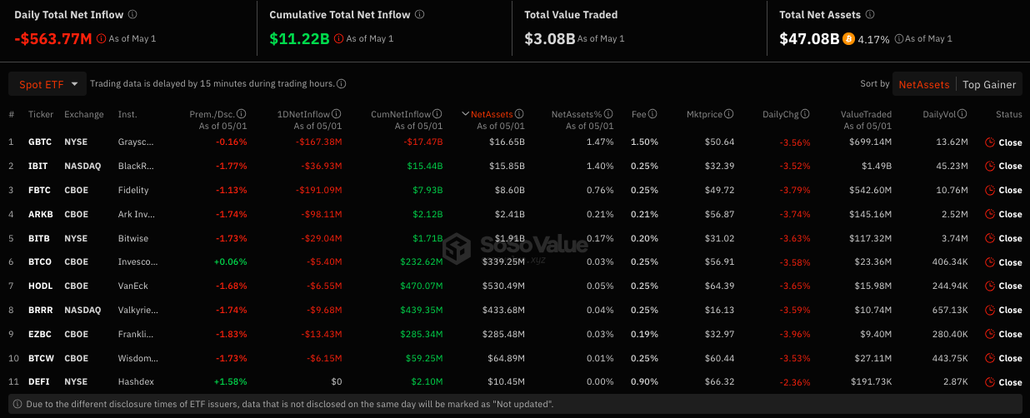Viewport: 1030px width, 418px height.
Task: Click +0.06% premium in BTCO row
Action: pos(231,262)
